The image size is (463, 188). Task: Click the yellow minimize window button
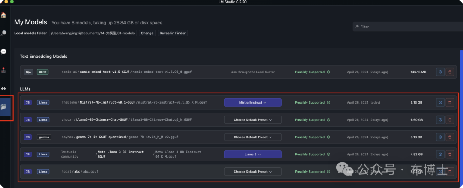(x=6, y=2)
